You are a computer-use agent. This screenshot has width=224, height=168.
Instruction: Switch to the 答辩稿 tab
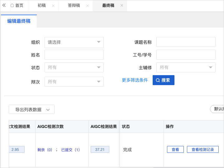(x=74, y=6)
